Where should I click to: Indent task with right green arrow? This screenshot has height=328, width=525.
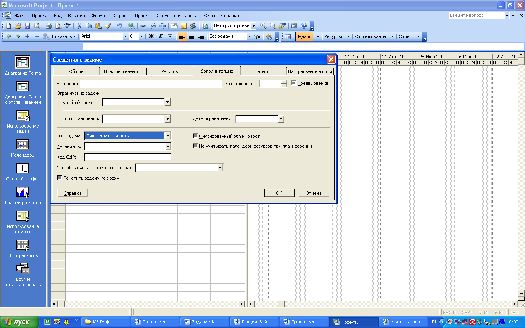tap(18, 36)
